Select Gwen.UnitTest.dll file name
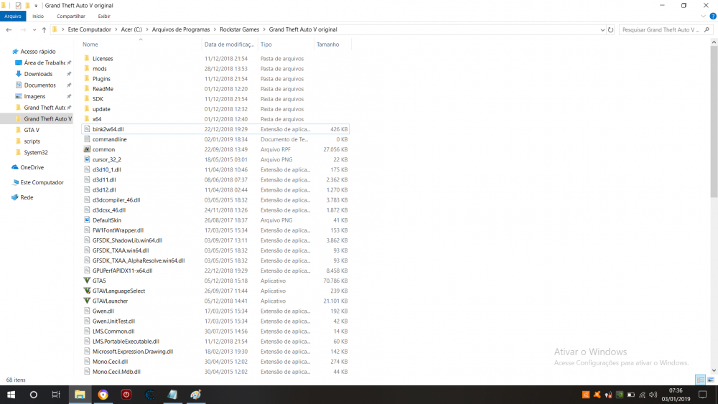 click(113, 321)
